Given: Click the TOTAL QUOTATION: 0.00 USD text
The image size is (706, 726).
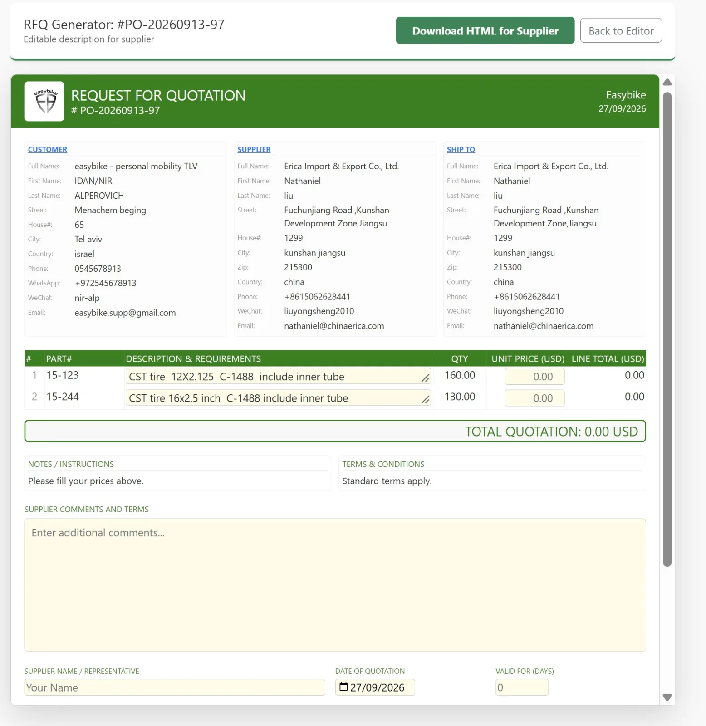Looking at the screenshot, I should [x=551, y=431].
